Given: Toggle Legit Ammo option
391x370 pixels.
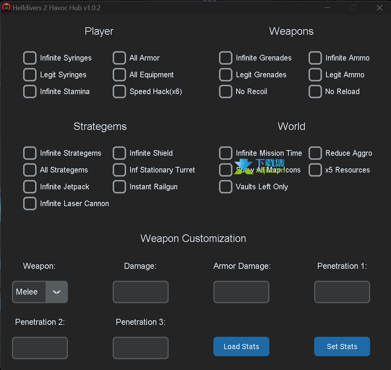Looking at the screenshot, I should (x=315, y=75).
